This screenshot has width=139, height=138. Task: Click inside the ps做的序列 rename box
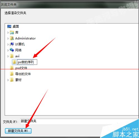[x=27, y=62]
